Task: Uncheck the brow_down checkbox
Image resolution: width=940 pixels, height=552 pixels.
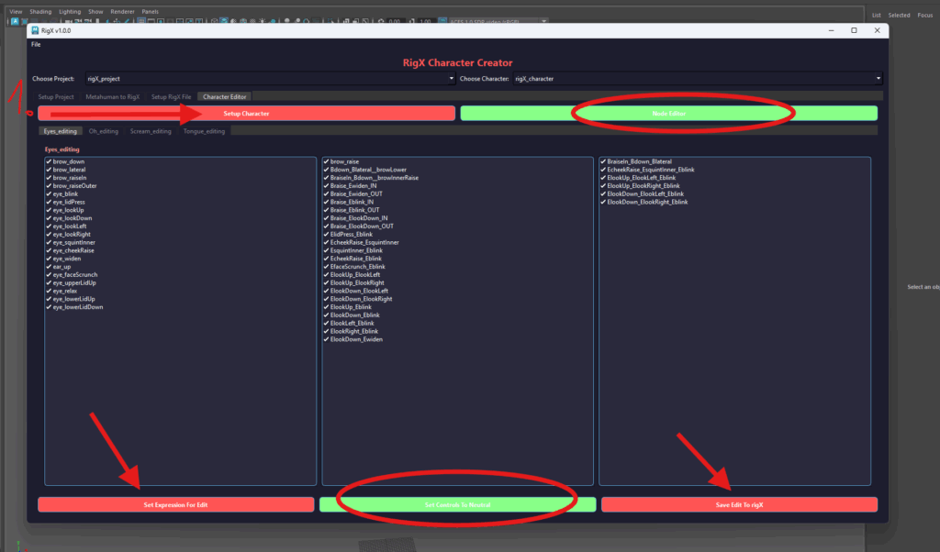Action: (x=49, y=161)
